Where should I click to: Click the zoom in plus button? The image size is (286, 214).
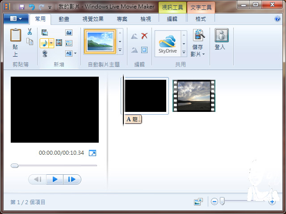[272, 202]
